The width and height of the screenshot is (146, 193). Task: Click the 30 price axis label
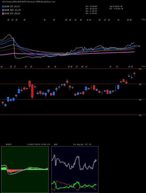[x=140, y=100]
